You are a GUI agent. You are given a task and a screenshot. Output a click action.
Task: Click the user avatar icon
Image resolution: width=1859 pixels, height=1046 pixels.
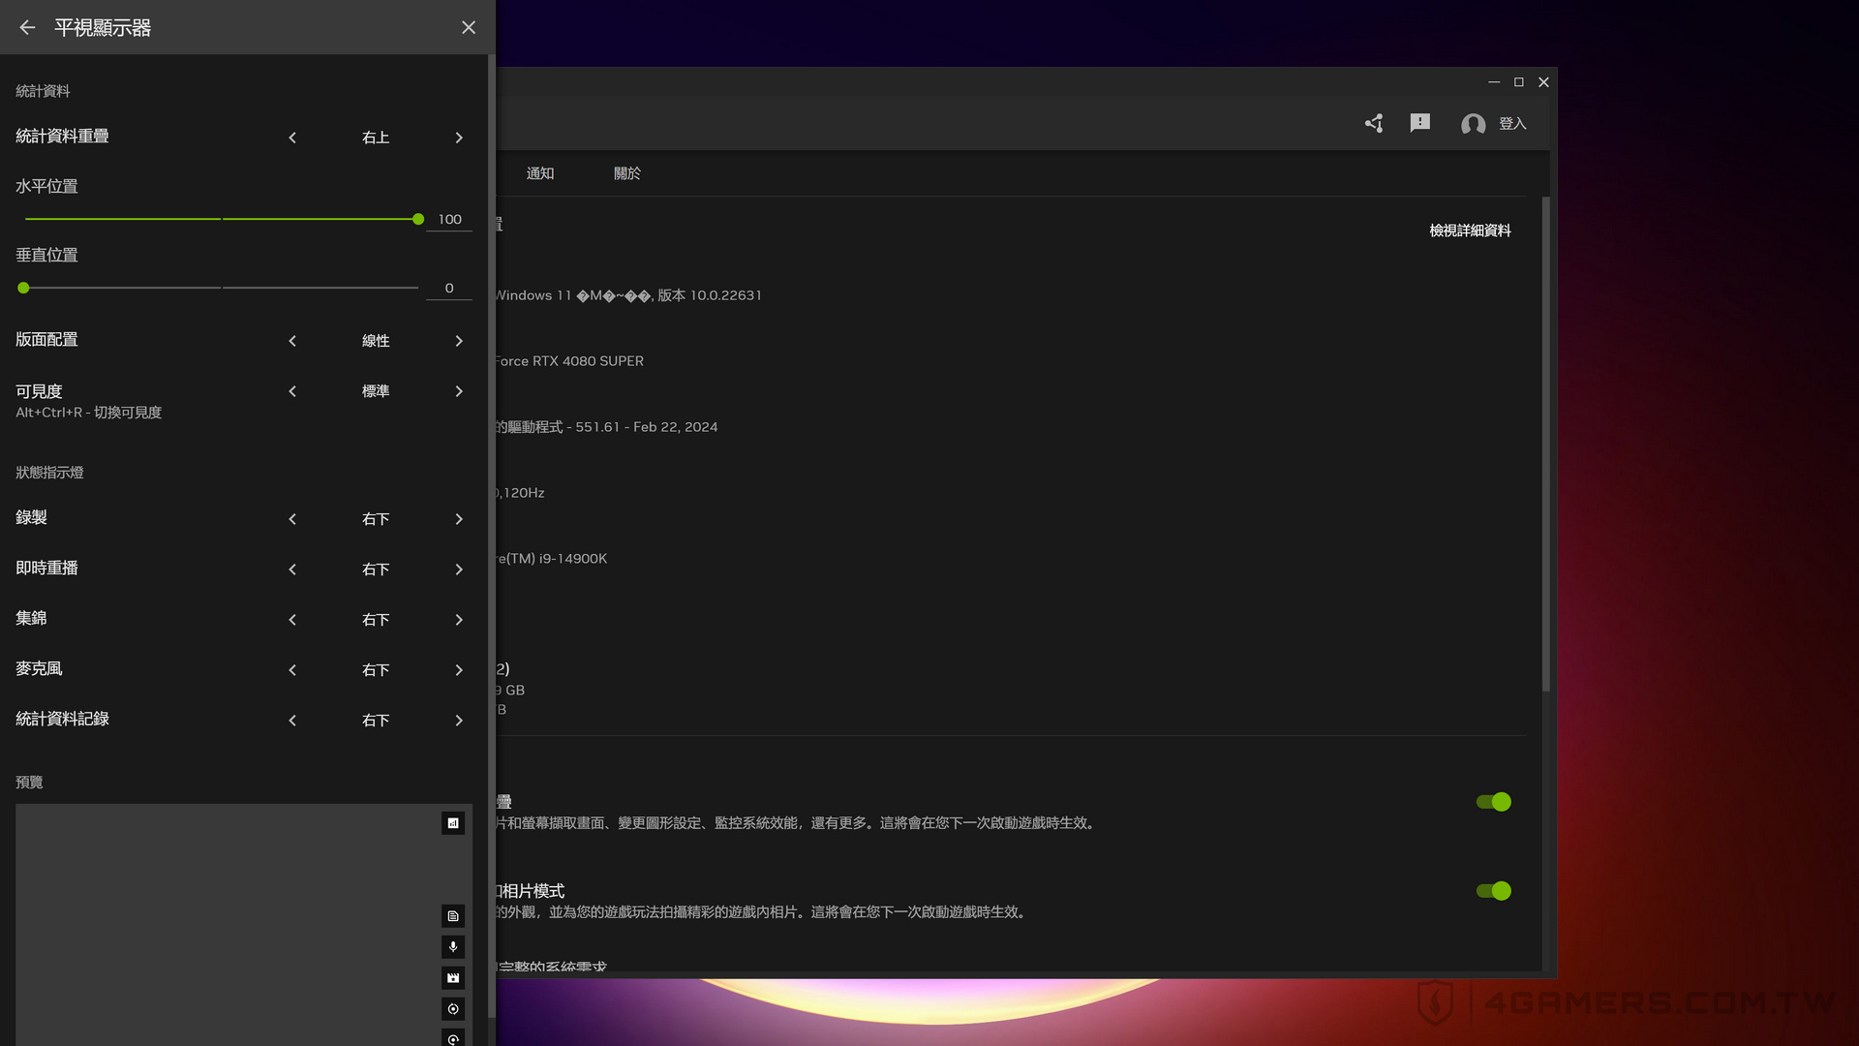pos(1474,124)
